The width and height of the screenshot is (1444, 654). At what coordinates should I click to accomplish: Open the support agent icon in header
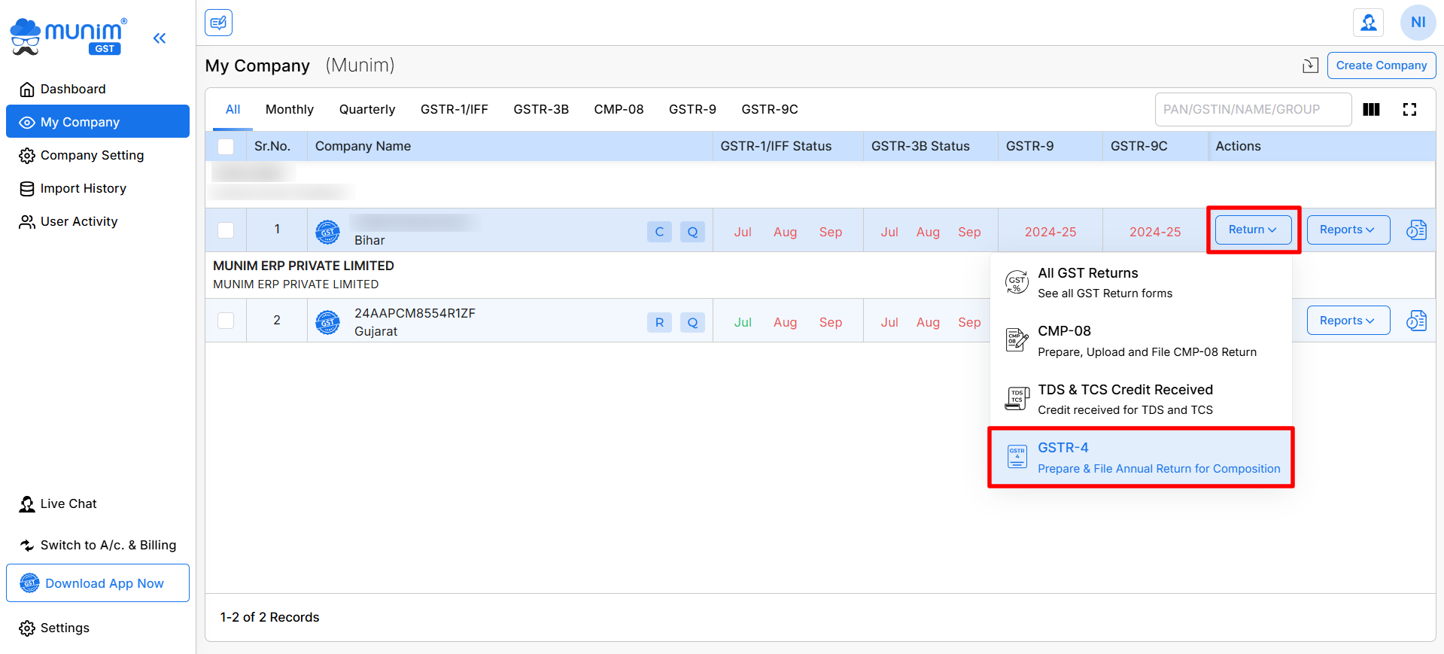pyautogui.click(x=1369, y=23)
